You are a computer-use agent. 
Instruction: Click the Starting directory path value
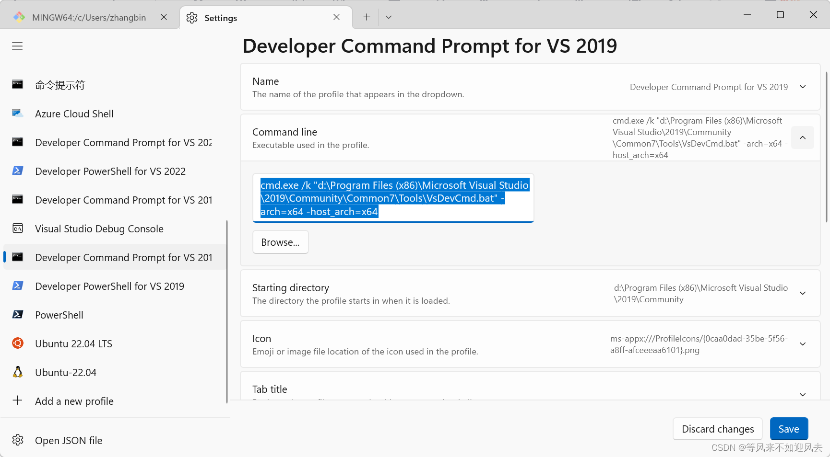tap(700, 294)
